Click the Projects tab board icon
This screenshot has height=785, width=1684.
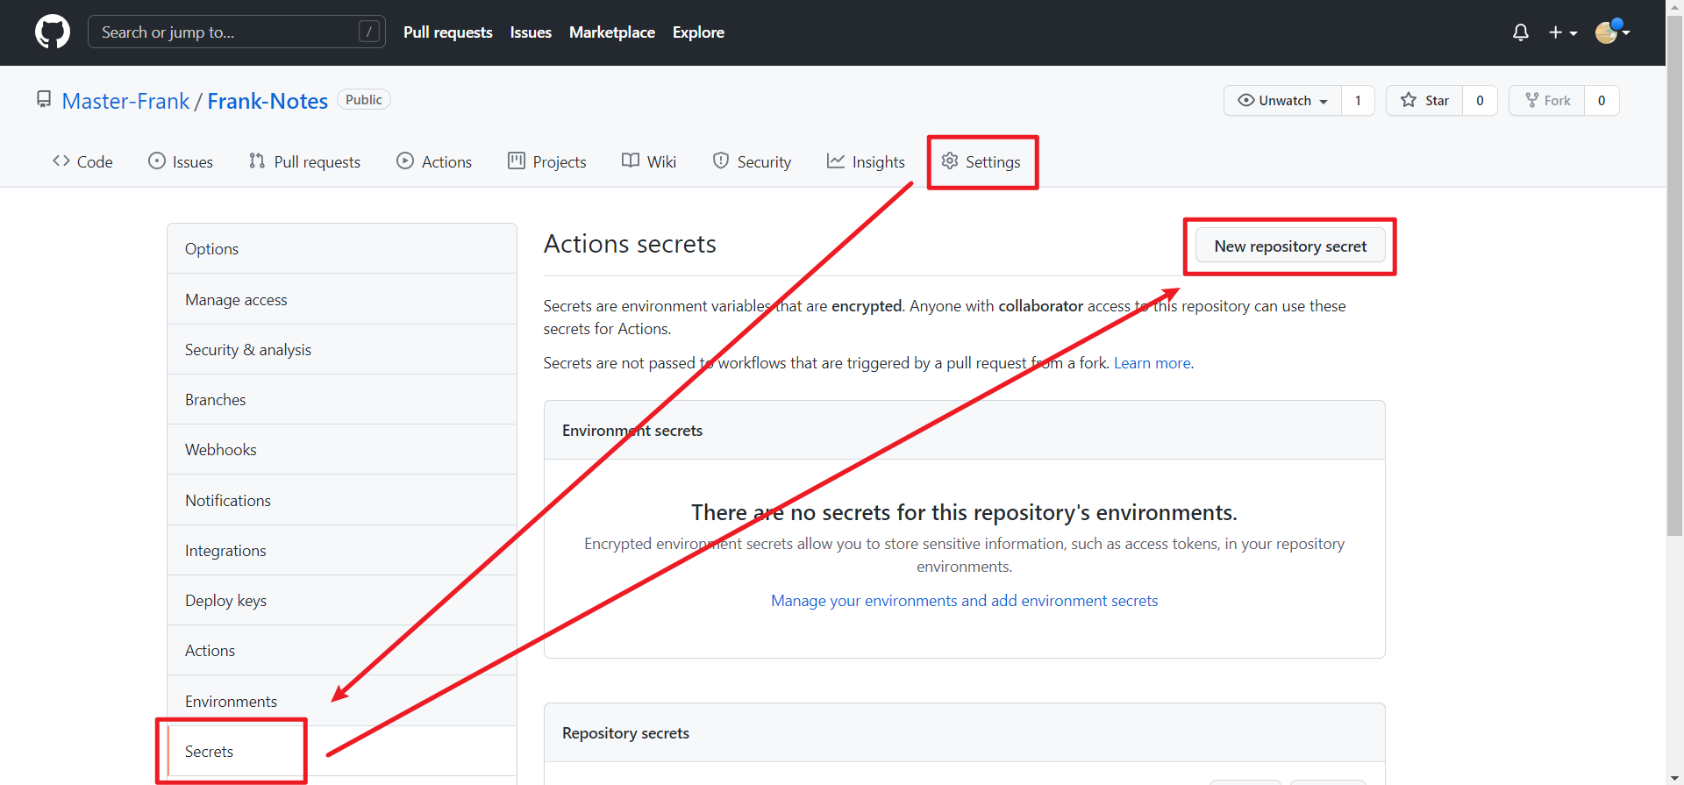[x=517, y=161]
